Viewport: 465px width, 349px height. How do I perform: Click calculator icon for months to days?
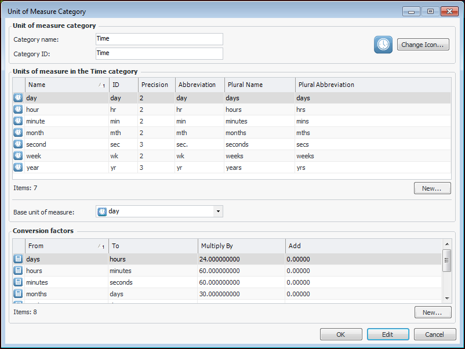coord(18,294)
